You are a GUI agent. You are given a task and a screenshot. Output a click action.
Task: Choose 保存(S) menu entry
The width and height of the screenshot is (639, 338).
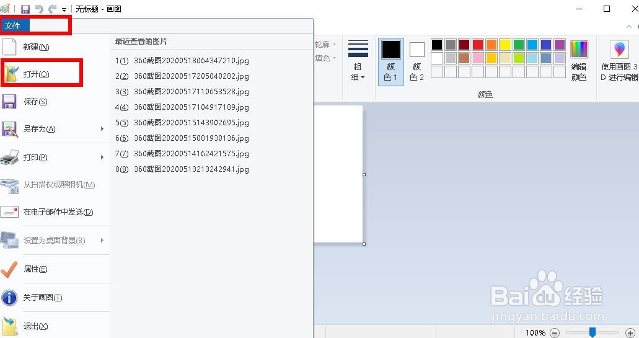click(55, 102)
